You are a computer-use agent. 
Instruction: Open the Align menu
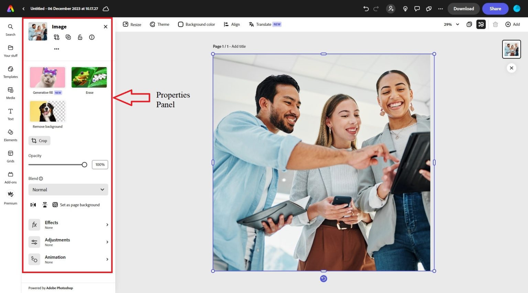coord(232,24)
